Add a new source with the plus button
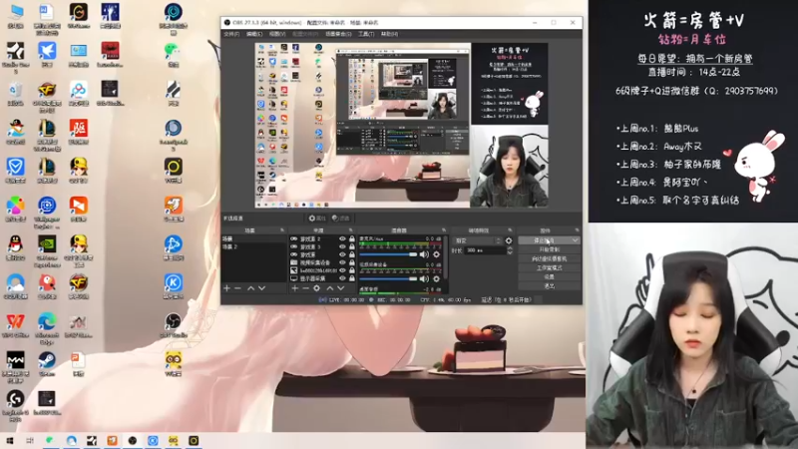 [294, 288]
